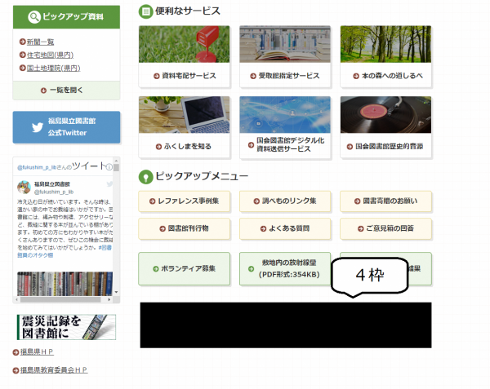Click the ピックアップメニュー lightbulb heading icon

[x=145, y=176]
